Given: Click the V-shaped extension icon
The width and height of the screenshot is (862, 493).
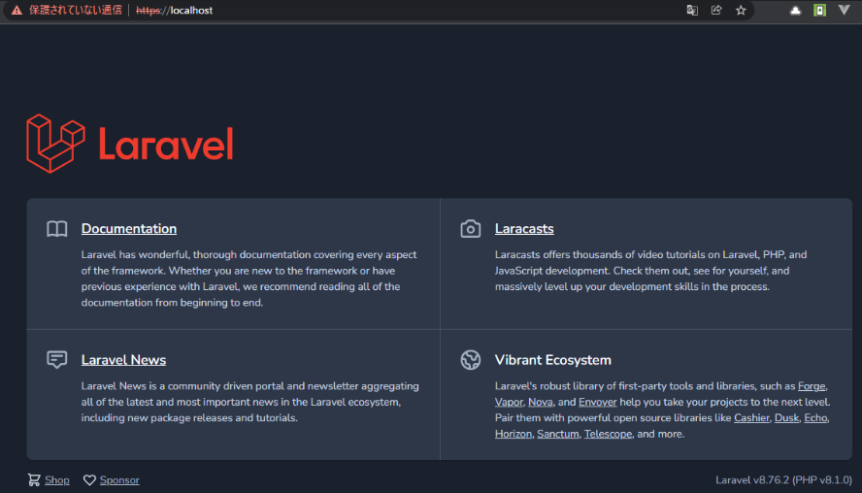Looking at the screenshot, I should pos(844,10).
